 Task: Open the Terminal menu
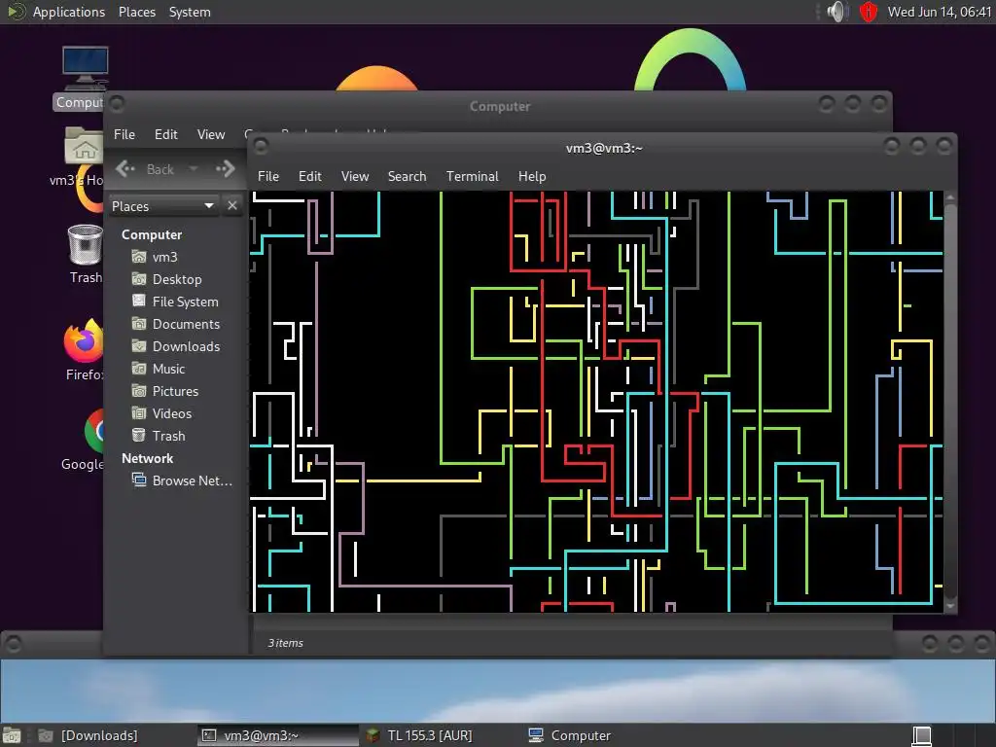coord(472,177)
